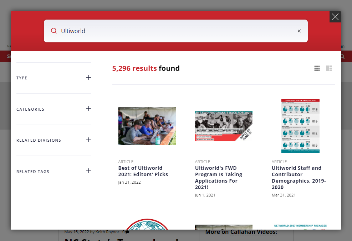Expand the Type filter plus icon
The image size is (352, 241).
89,78
